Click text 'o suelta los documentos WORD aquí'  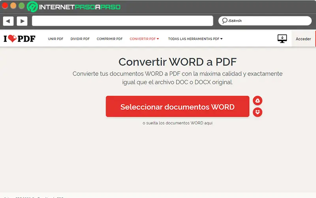coord(177,123)
